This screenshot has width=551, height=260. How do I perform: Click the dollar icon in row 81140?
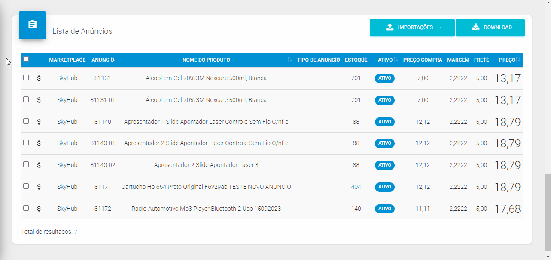pos(39,122)
